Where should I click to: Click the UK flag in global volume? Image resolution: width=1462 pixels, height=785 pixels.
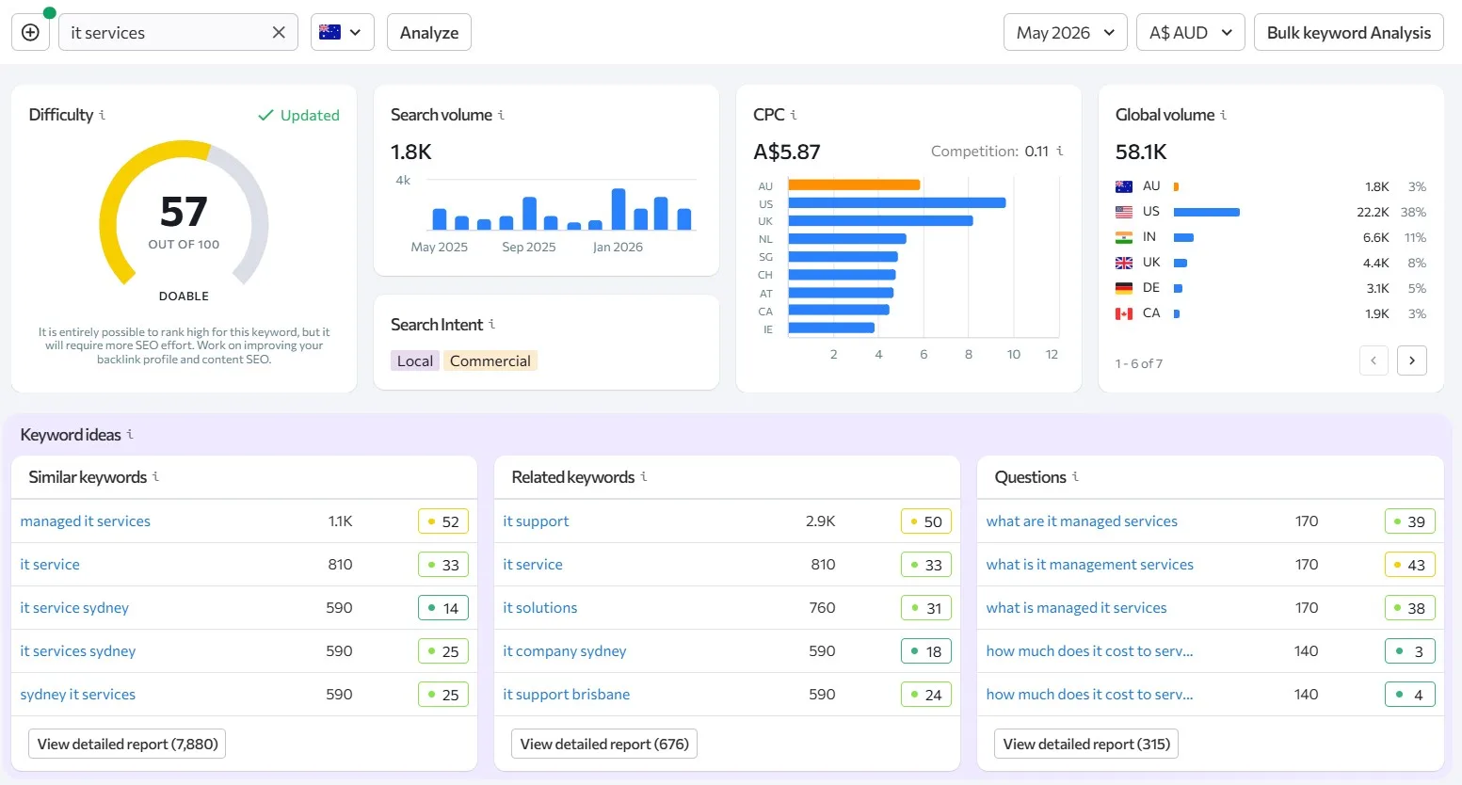tap(1124, 263)
